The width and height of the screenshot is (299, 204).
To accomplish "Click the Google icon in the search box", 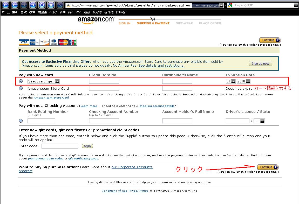I will click(x=230, y=5).
